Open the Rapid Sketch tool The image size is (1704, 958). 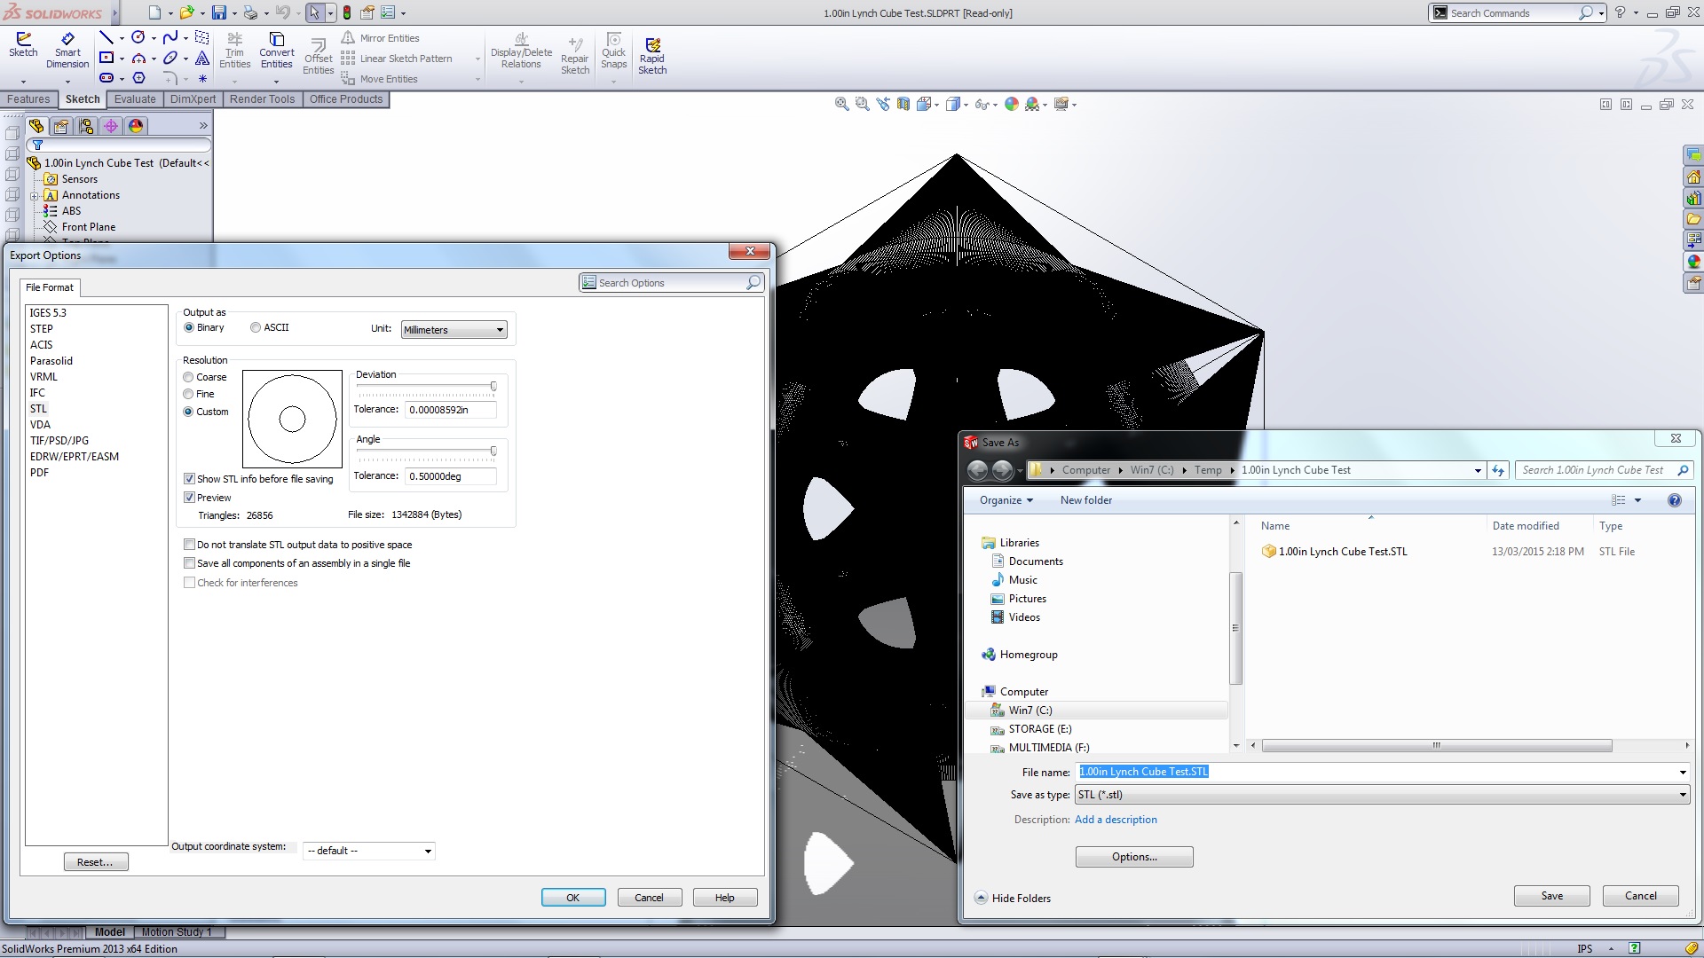coord(652,55)
